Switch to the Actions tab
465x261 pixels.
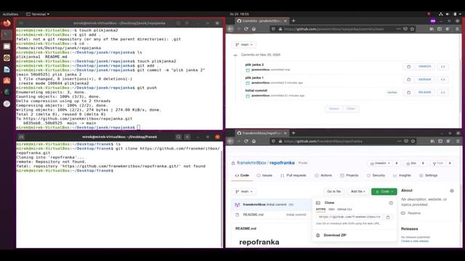(x=323, y=175)
